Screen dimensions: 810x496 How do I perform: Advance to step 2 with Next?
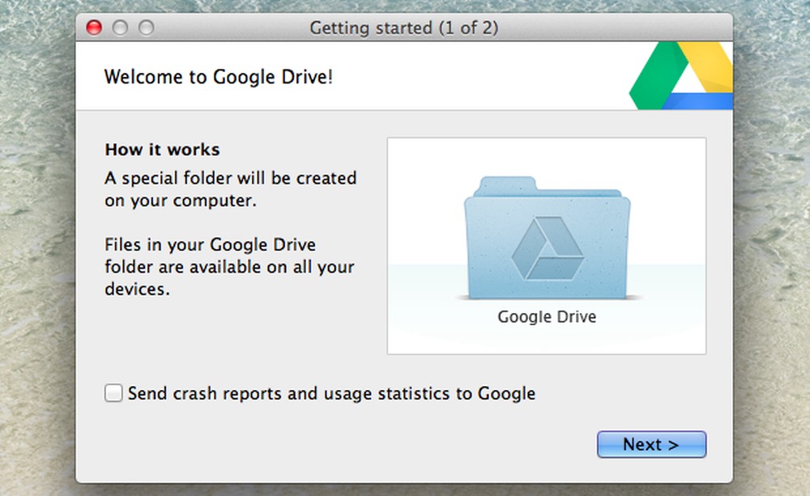coord(651,444)
